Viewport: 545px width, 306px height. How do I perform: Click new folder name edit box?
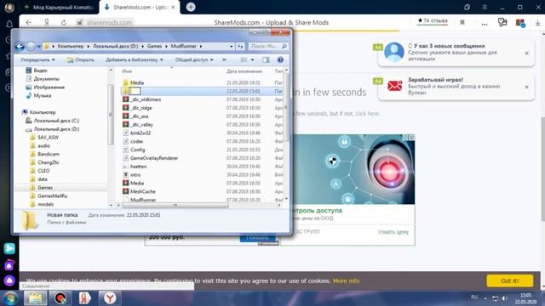[x=135, y=91]
